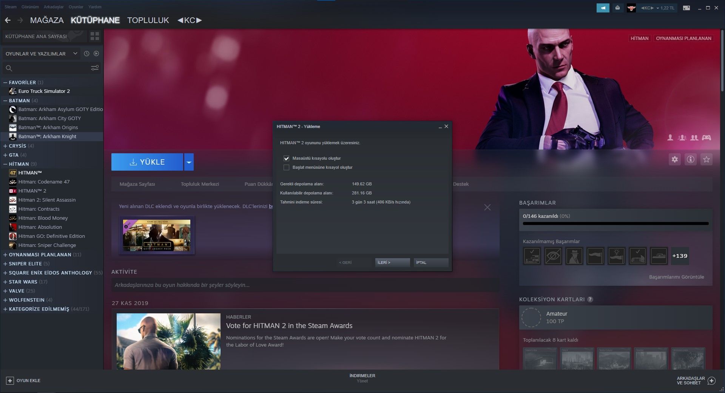Image resolution: width=725 pixels, height=393 pixels.
Task: Open the friend notifications icon in title bar
Action: coord(617,8)
